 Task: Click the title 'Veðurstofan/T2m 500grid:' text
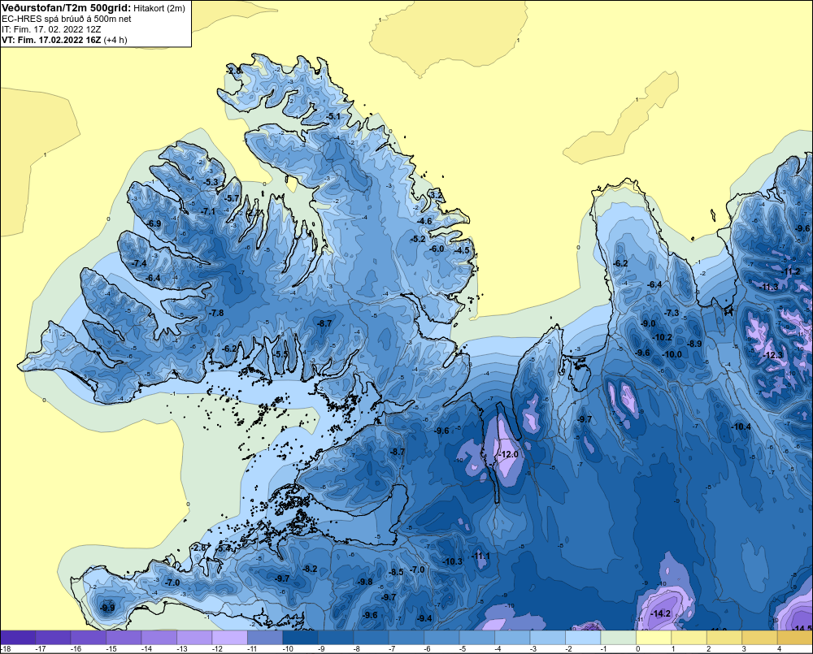click(x=67, y=8)
